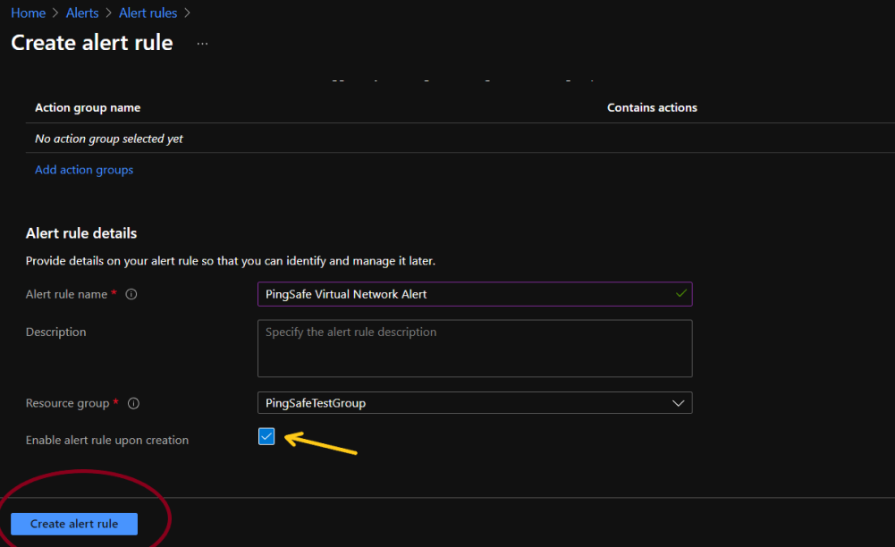Click the Contains actions column header
Viewport: 895px width, 547px height.
[x=652, y=107]
